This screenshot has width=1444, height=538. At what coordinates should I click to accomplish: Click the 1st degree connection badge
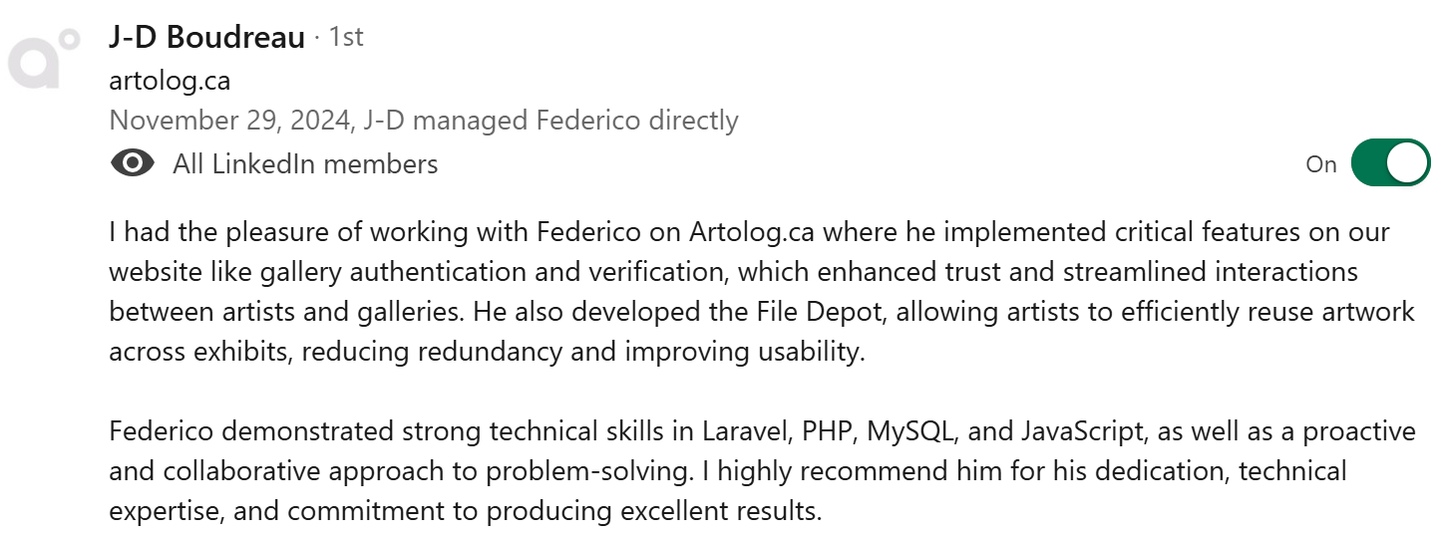pos(346,38)
